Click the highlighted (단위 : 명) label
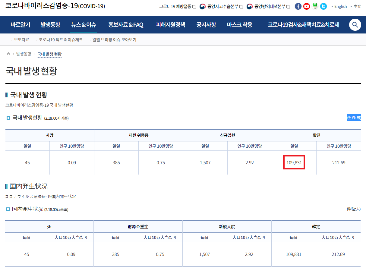 point(354,118)
